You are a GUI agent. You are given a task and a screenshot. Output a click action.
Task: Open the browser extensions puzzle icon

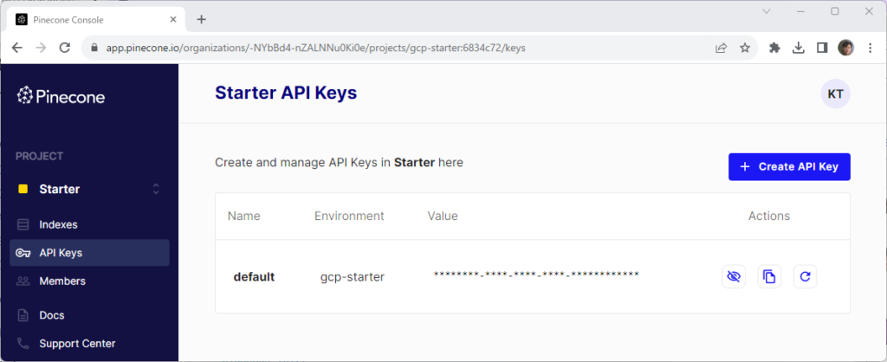click(x=775, y=48)
